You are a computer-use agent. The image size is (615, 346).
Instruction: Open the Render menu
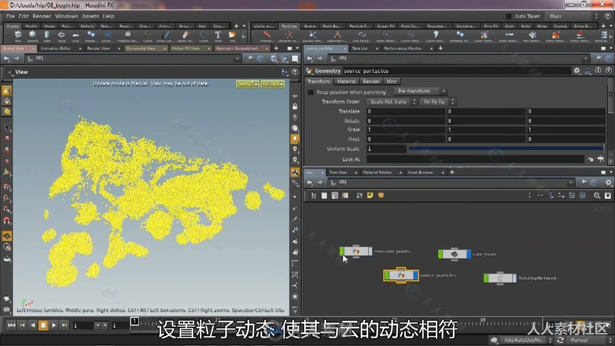point(42,16)
